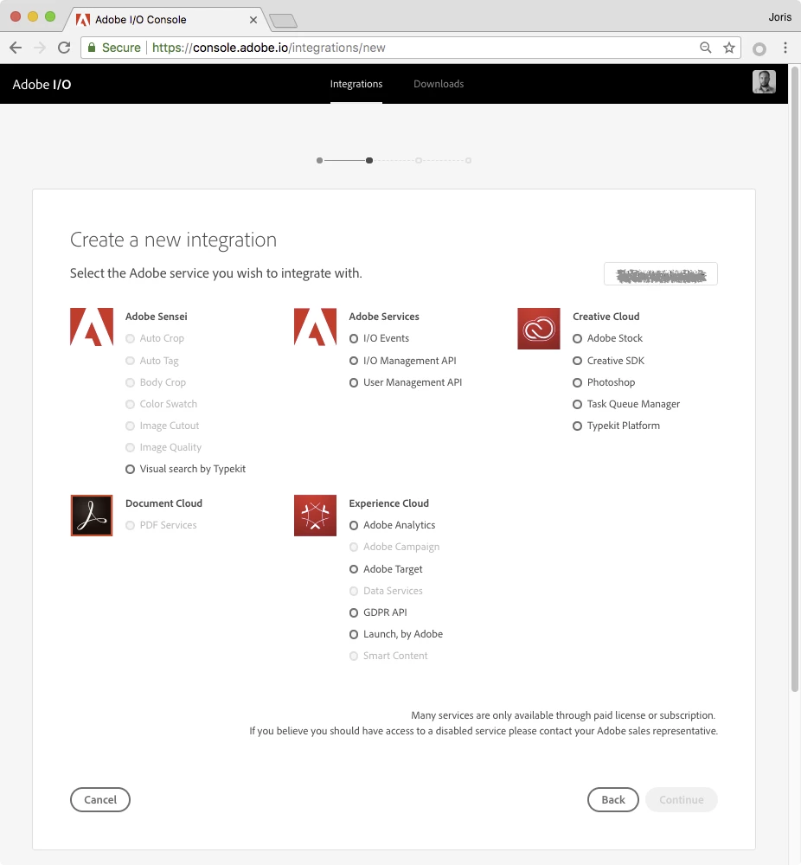Click the Continue button
Viewport: 801px width, 865px height.
[682, 800]
